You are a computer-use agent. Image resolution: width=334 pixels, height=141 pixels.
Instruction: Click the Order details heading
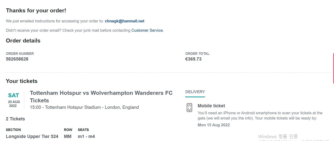[23, 41]
